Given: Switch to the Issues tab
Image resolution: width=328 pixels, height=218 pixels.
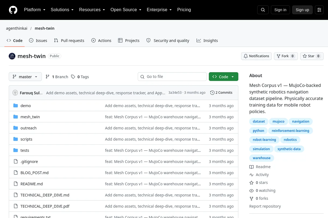Looking at the screenshot, I should [38, 41].
